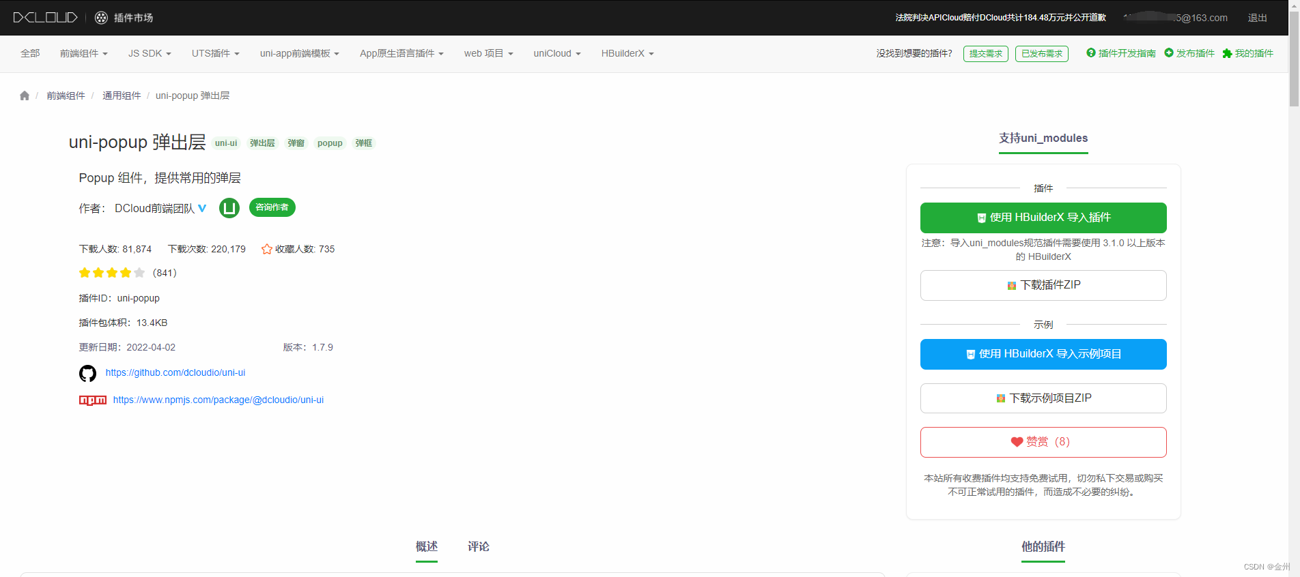This screenshot has height=577, width=1300.
Task: Click the star icon beside 收藏人数
Action: click(x=267, y=249)
